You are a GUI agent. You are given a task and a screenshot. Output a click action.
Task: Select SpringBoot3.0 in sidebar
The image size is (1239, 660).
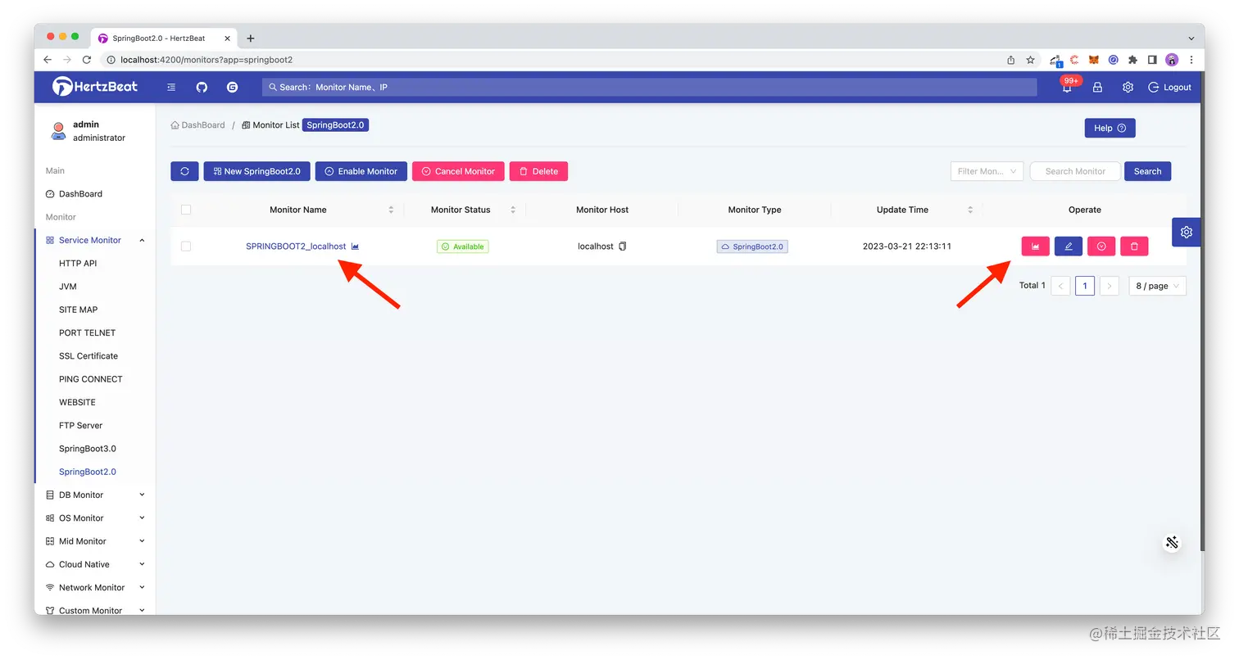pos(88,449)
